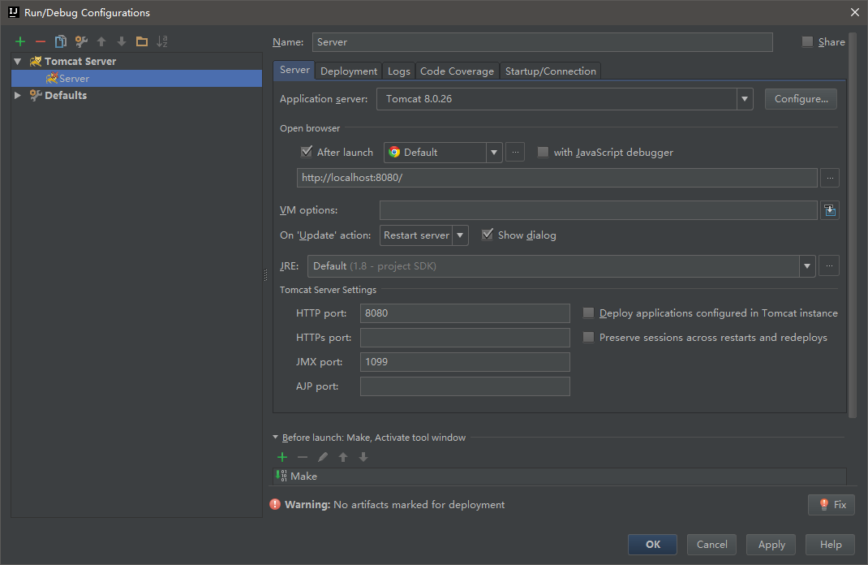Enable Deploy applications configured in Tomcat instance
The width and height of the screenshot is (868, 565).
tap(588, 313)
